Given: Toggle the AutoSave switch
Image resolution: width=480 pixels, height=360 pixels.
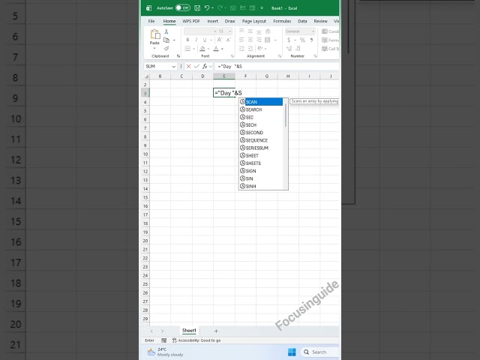Looking at the screenshot, I should [183, 8].
